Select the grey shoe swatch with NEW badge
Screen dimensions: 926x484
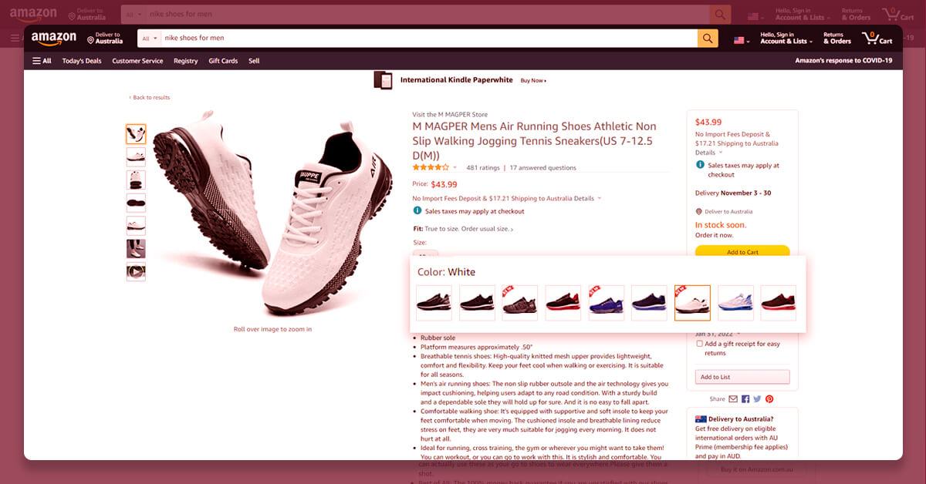point(520,303)
